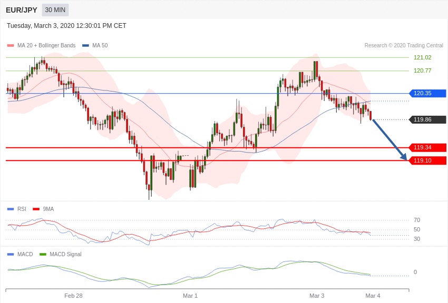This screenshot has width=448, height=303.
Task: Click the 121.02 resistance level label
Action: pos(422,57)
